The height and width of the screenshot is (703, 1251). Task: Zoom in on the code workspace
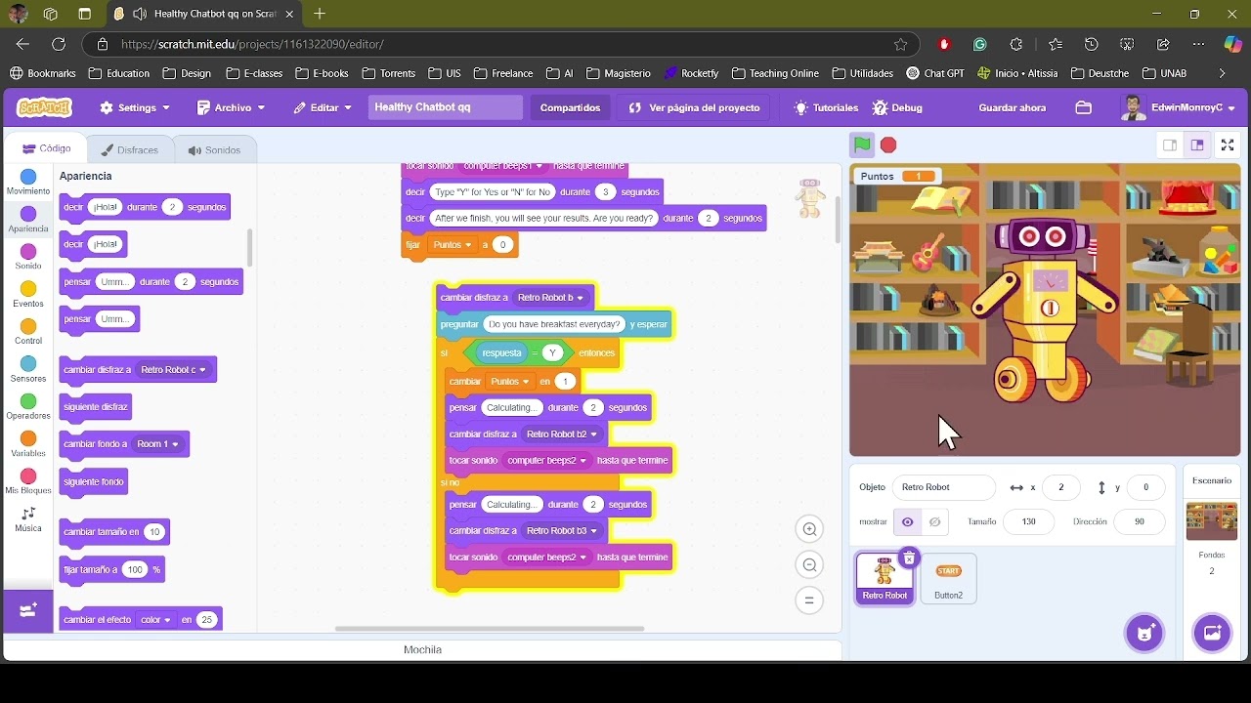(809, 529)
